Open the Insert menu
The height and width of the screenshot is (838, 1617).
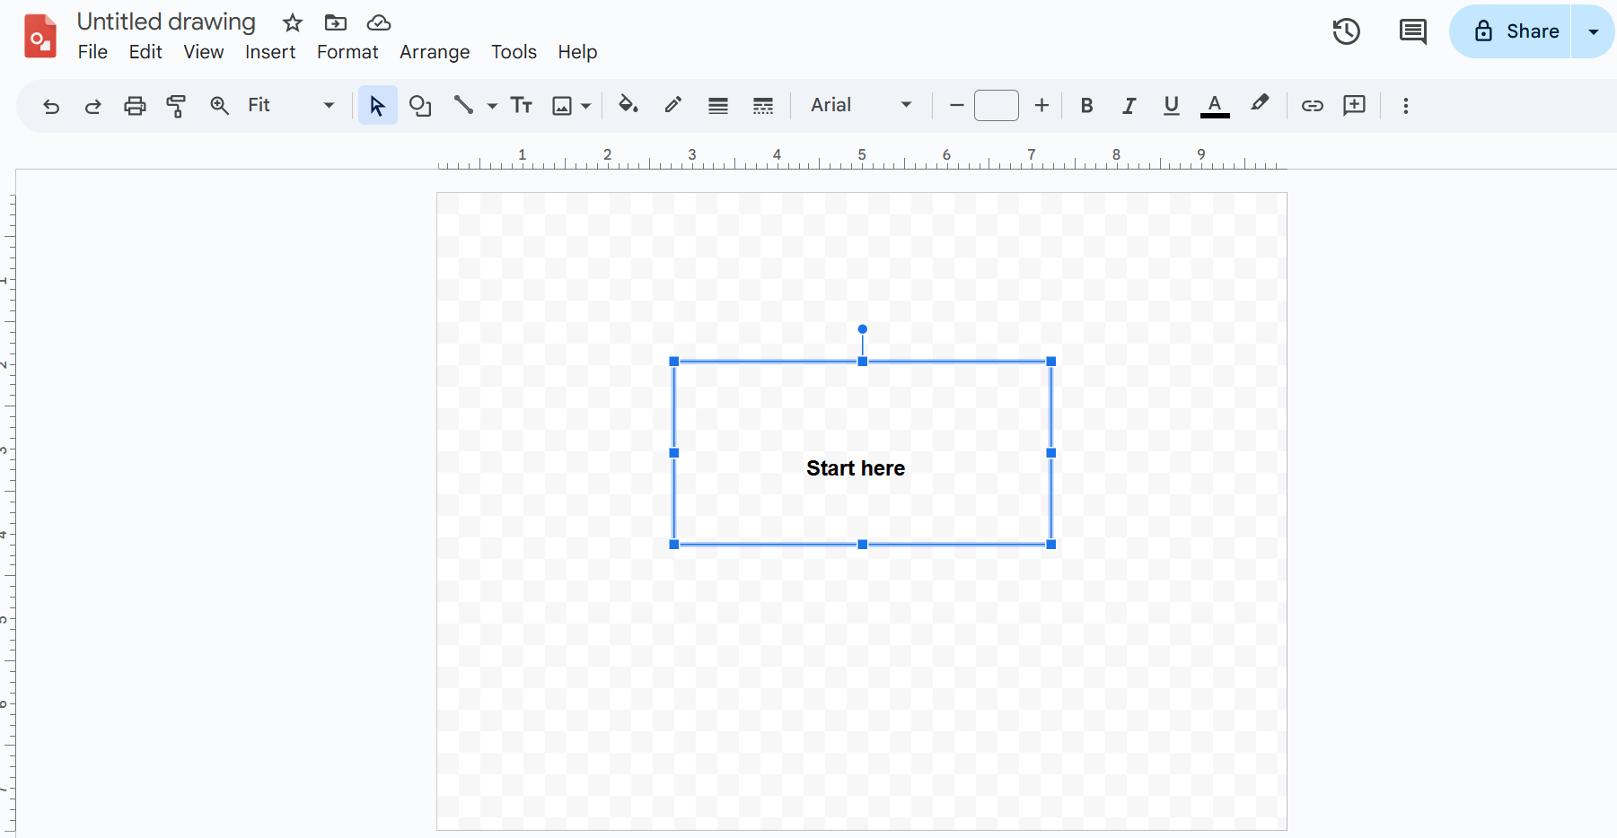[270, 52]
